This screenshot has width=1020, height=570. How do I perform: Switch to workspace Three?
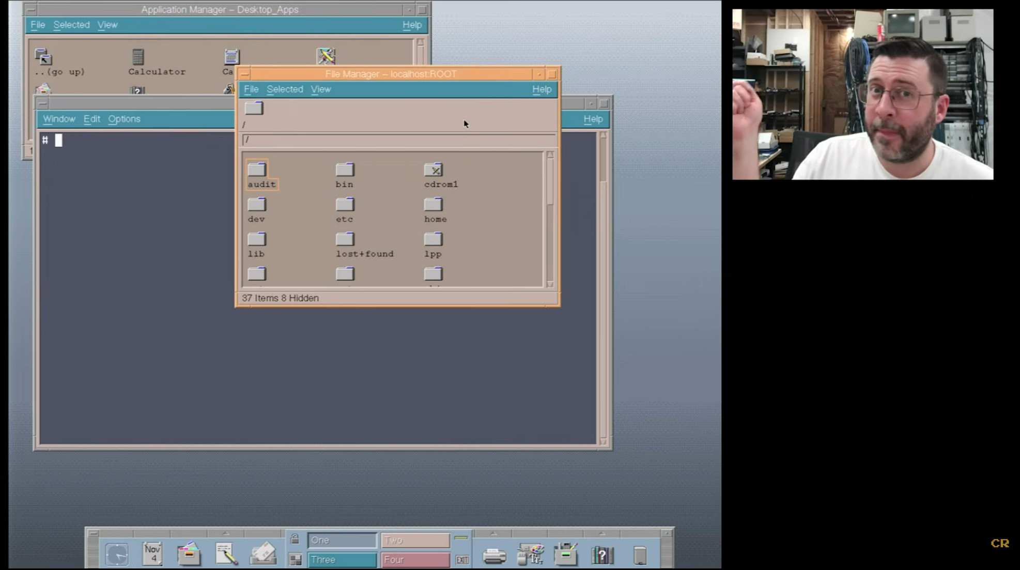click(342, 560)
